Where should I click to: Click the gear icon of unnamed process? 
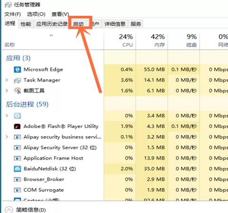[x=17, y=116]
